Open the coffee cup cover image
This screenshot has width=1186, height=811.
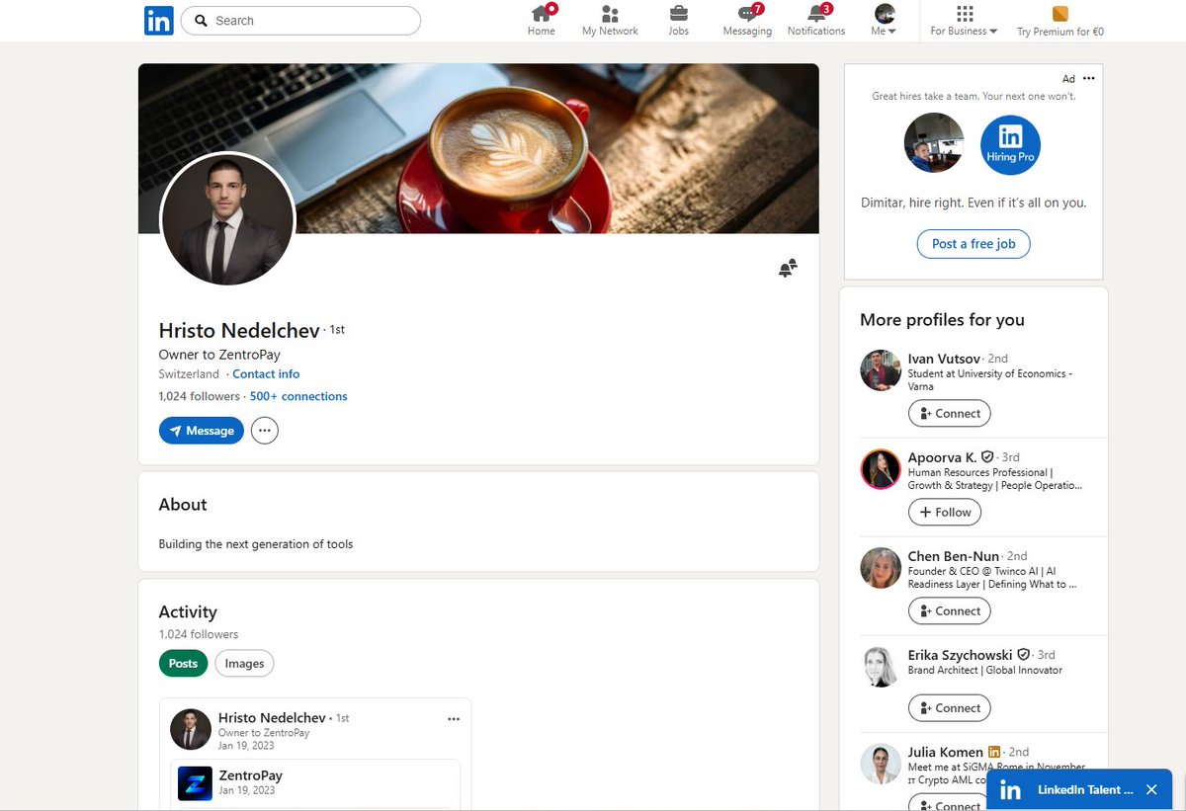[478, 148]
